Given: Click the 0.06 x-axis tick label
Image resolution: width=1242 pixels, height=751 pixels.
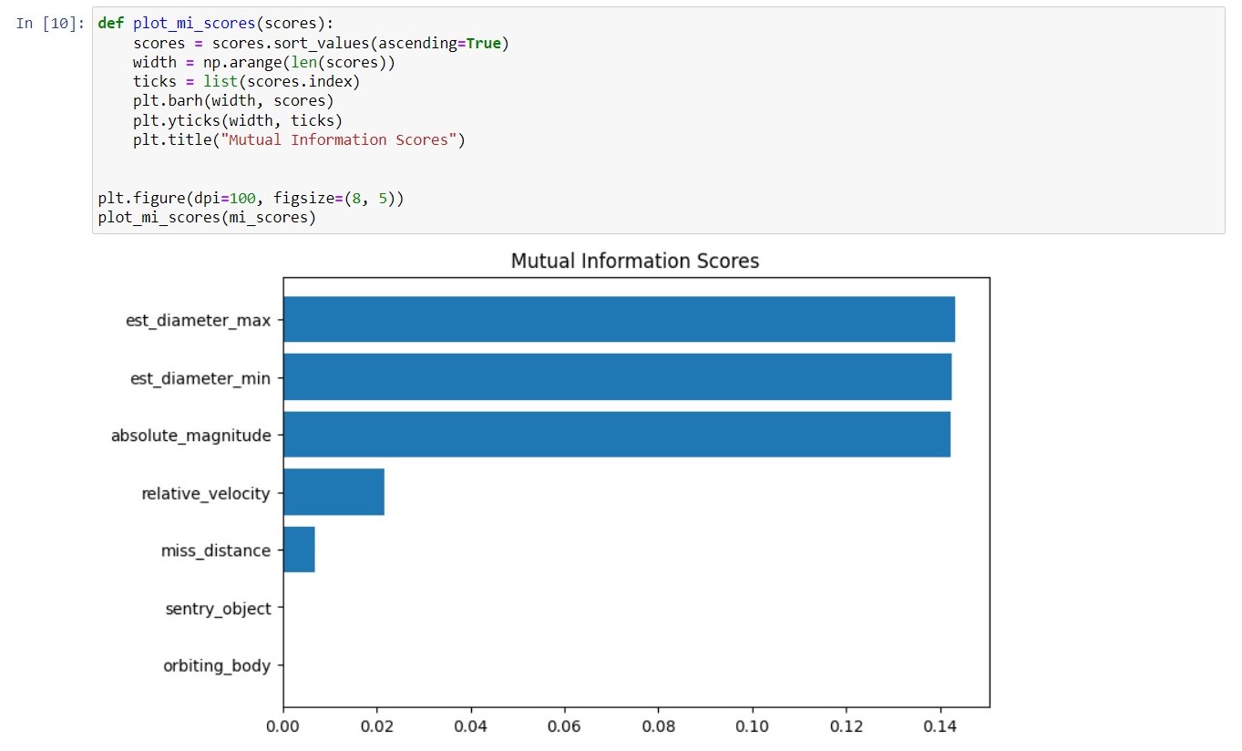Looking at the screenshot, I should (x=565, y=726).
